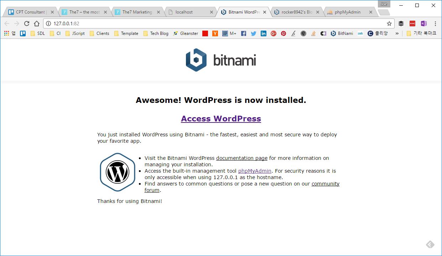Open the SDL bookmarks folder

pos(37,33)
